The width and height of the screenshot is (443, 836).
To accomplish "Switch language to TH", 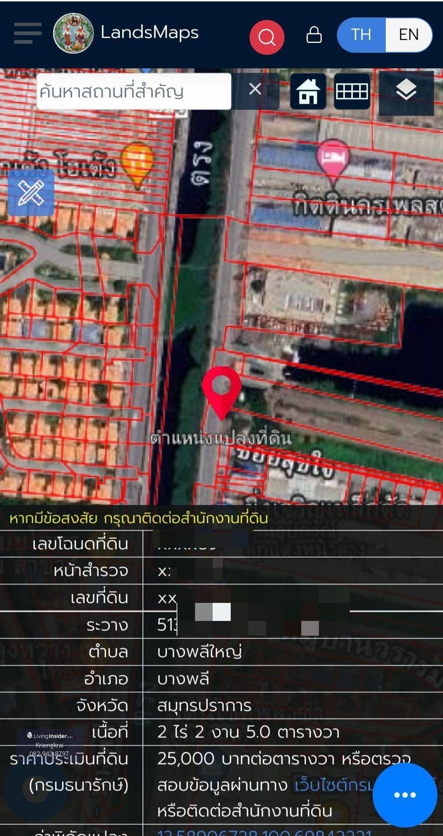I will [x=361, y=35].
